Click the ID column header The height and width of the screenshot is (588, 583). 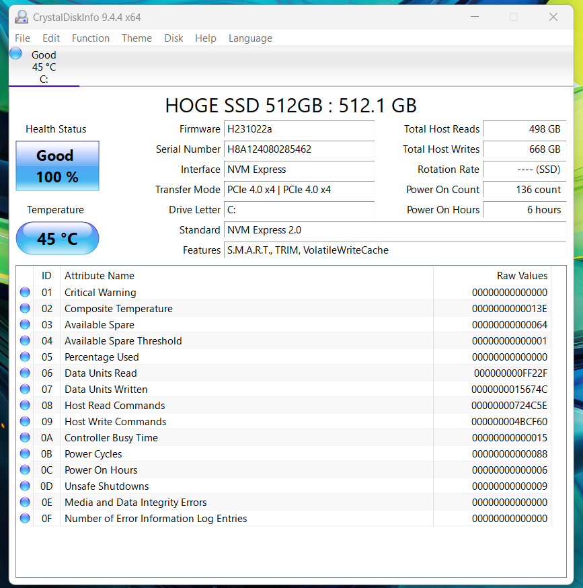point(46,276)
